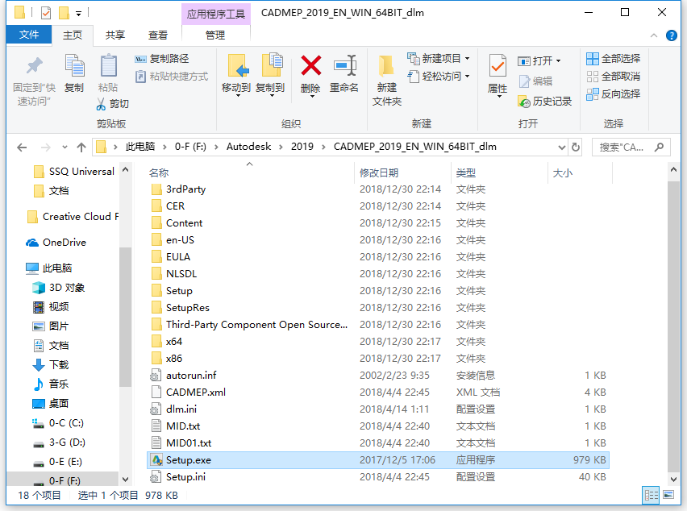
Task: Click the Paste (粘贴) ribbon icon
Action: pyautogui.click(x=108, y=65)
